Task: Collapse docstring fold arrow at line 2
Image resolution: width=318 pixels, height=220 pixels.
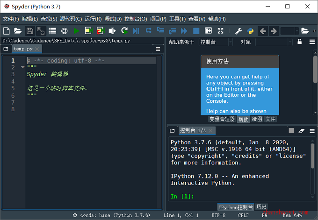Action: tap(23, 67)
